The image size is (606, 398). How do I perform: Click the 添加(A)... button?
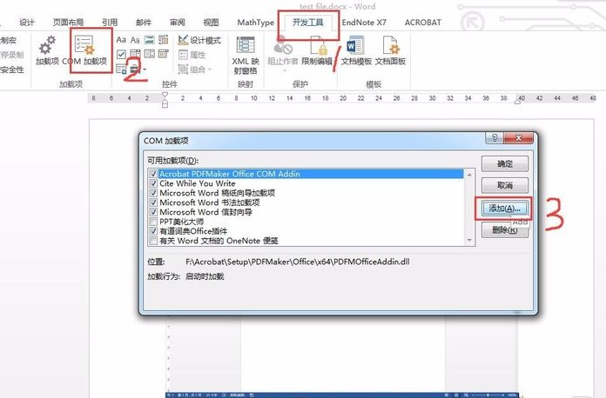click(x=504, y=209)
